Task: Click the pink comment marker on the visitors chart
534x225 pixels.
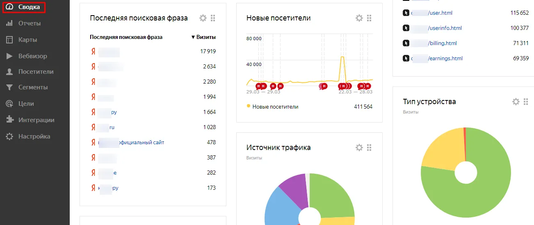Action: (x=322, y=86)
